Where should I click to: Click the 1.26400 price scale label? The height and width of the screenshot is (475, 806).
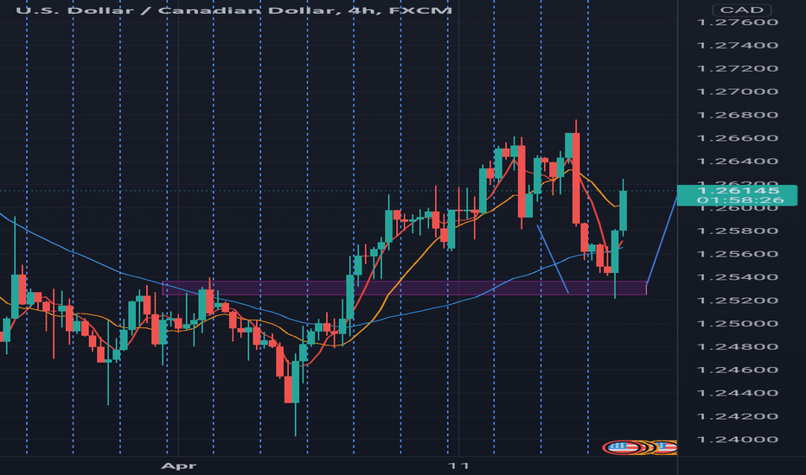[737, 161]
